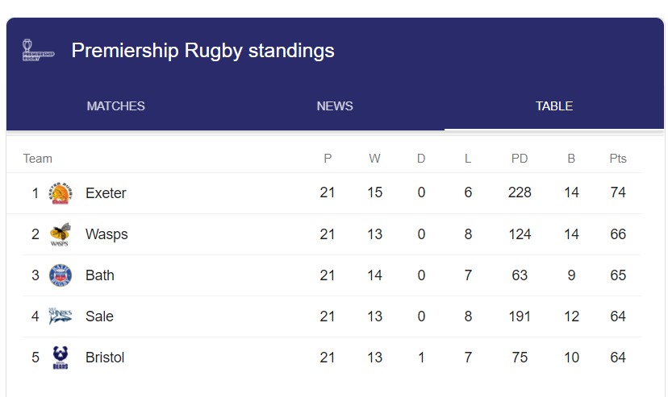
Task: Click the Wasps team logo
Action: click(x=61, y=234)
